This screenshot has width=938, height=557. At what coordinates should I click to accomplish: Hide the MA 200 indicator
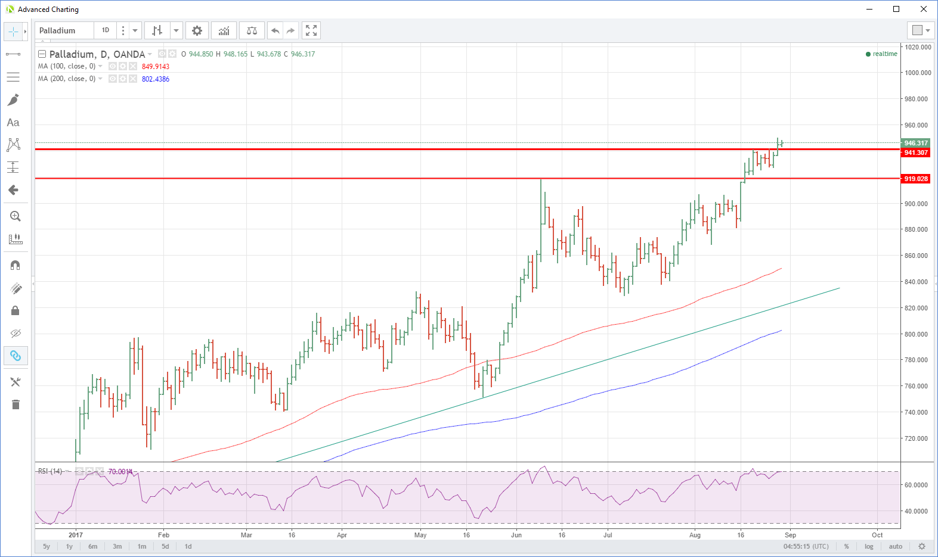point(113,79)
